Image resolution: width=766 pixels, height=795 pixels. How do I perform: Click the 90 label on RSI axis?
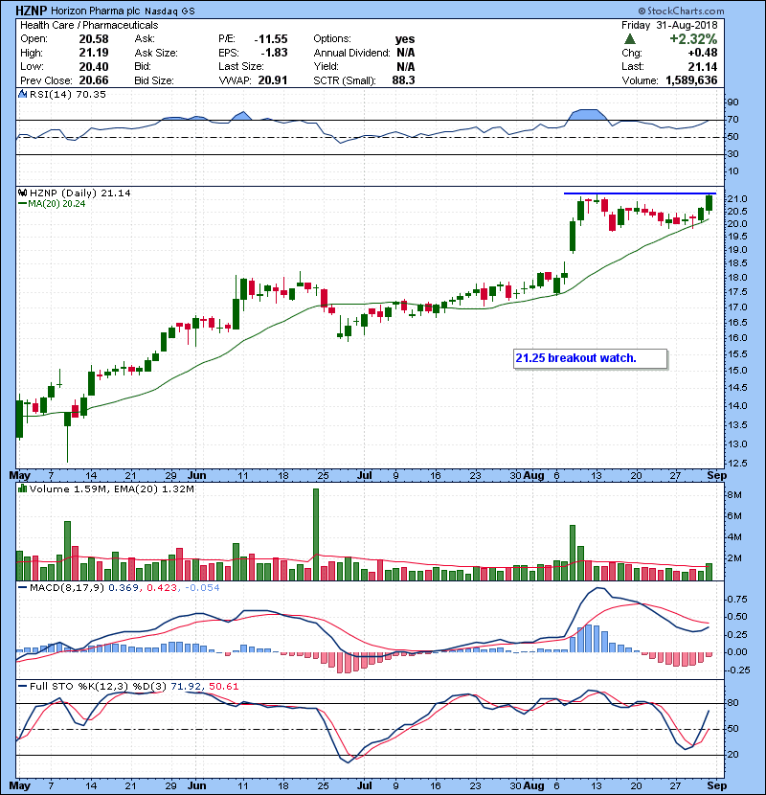point(733,102)
